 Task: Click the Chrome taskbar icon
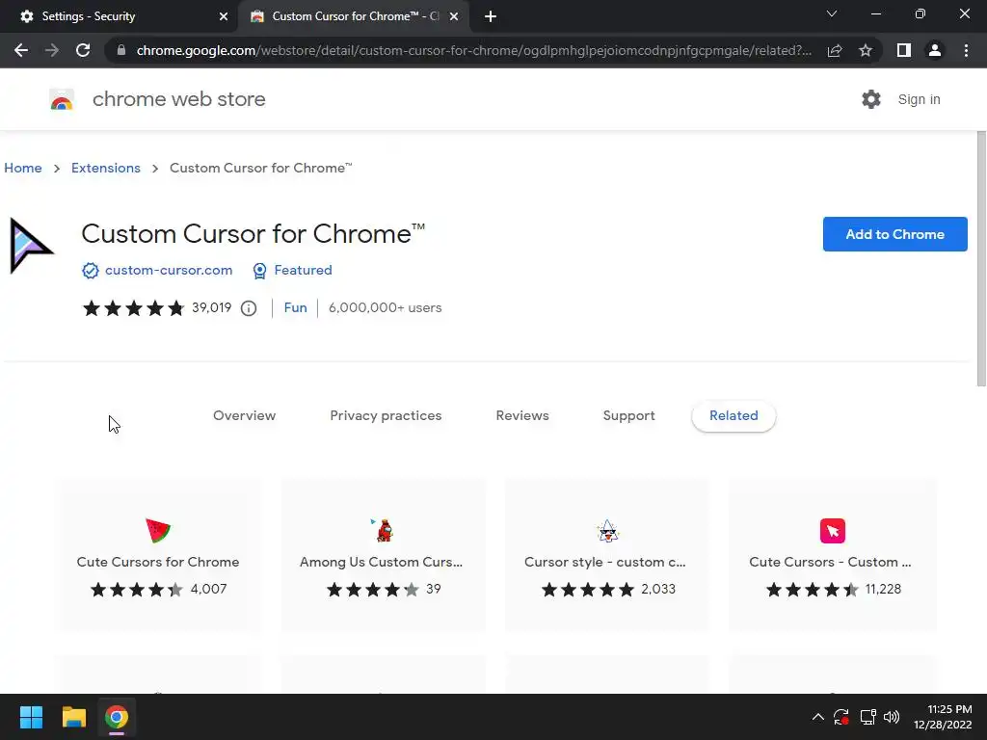(x=117, y=717)
